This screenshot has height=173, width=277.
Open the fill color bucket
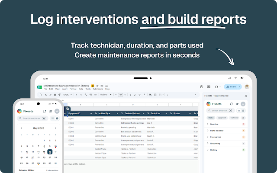coord(150,95)
